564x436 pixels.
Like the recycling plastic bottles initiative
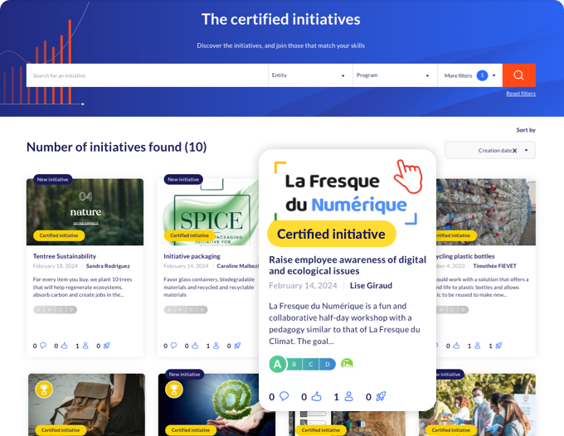(x=456, y=346)
